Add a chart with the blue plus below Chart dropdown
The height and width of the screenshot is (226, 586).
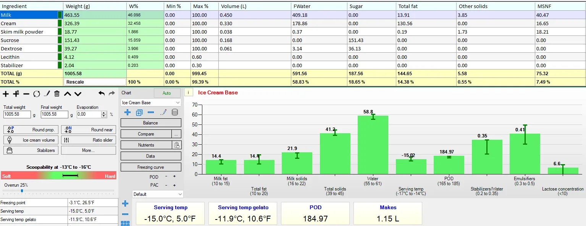point(128,112)
